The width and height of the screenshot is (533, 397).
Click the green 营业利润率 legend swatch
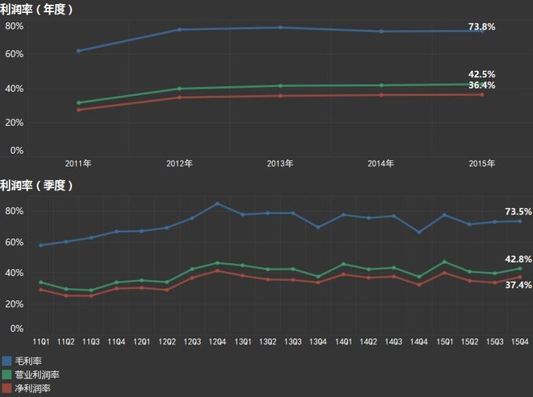click(x=6, y=374)
